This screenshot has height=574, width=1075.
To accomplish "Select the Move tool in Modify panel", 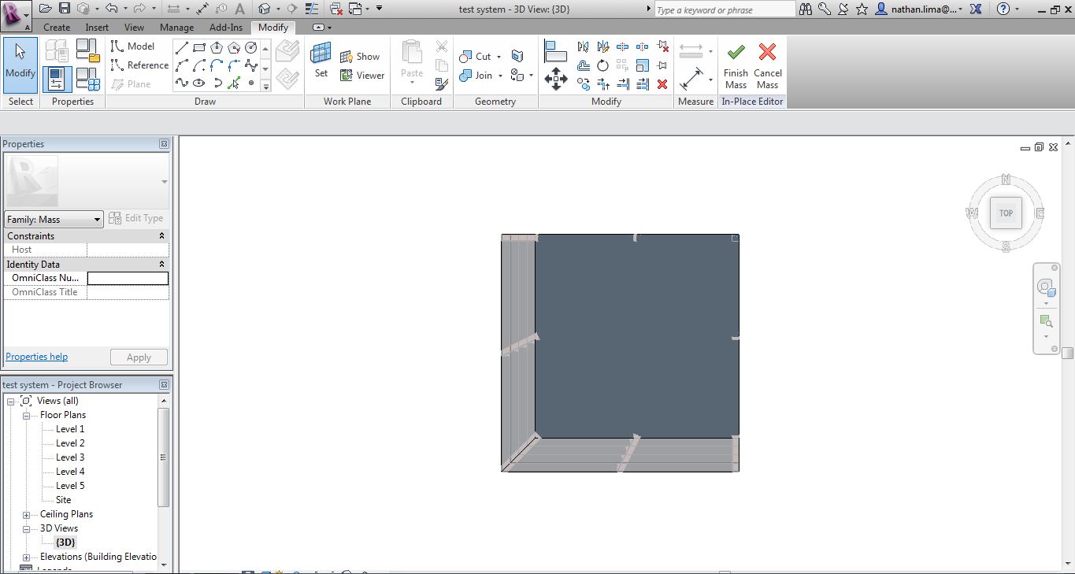I will [556, 79].
